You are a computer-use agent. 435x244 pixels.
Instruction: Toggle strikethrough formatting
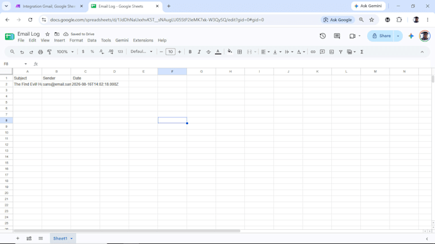pos(209,52)
